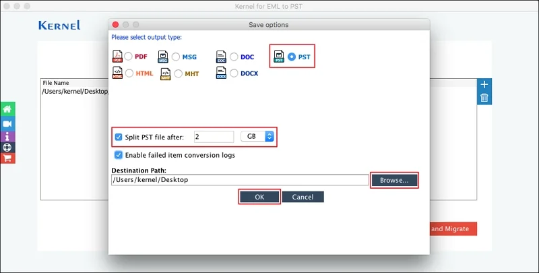Click the MHT file format icon

tap(165, 73)
